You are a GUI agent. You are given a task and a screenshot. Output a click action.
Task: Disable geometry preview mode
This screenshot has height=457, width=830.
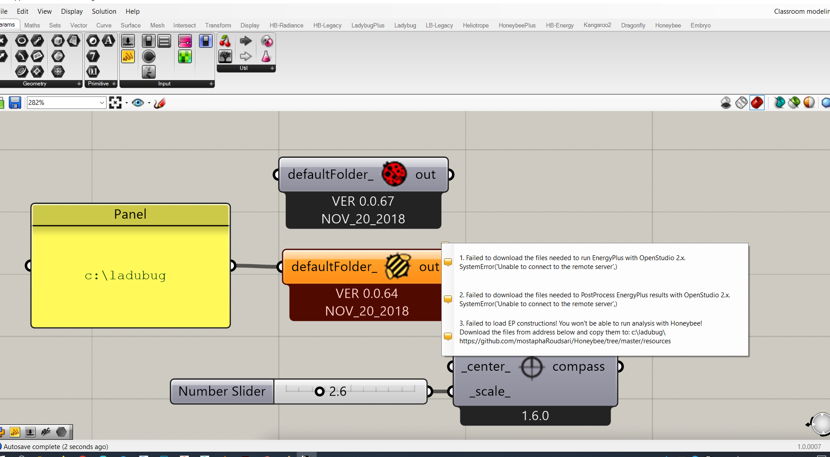coord(726,103)
